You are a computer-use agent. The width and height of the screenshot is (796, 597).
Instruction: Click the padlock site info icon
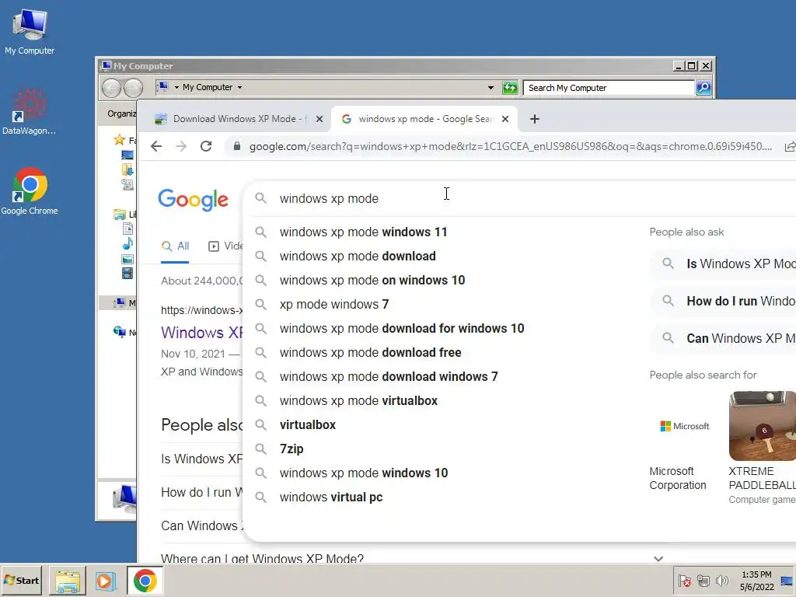pos(236,146)
